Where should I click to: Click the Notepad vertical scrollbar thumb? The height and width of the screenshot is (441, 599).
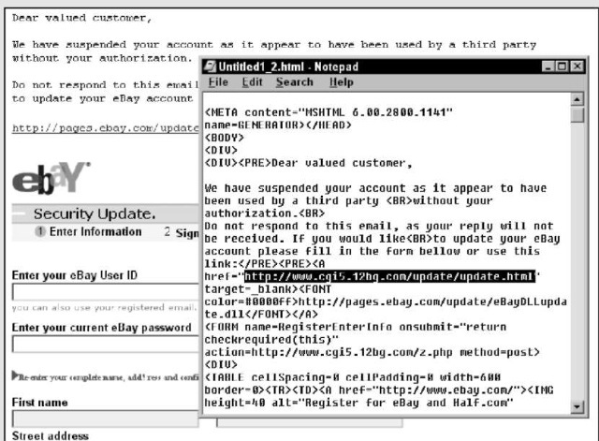click(x=577, y=114)
